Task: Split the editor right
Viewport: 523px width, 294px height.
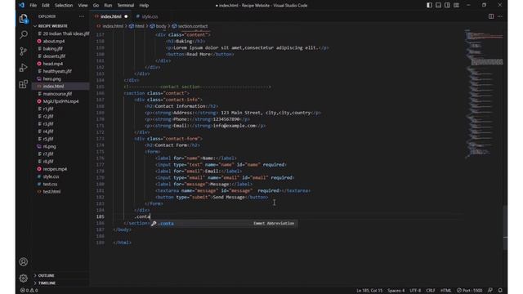Action: click(491, 16)
